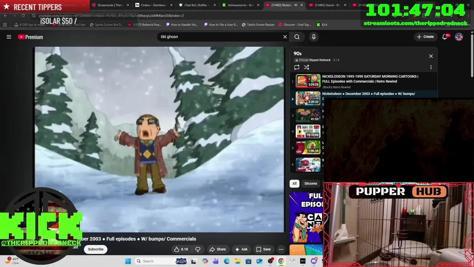The image size is (474, 267).
Task: Play sixth playlist video Power Rangers
Action: (308, 165)
